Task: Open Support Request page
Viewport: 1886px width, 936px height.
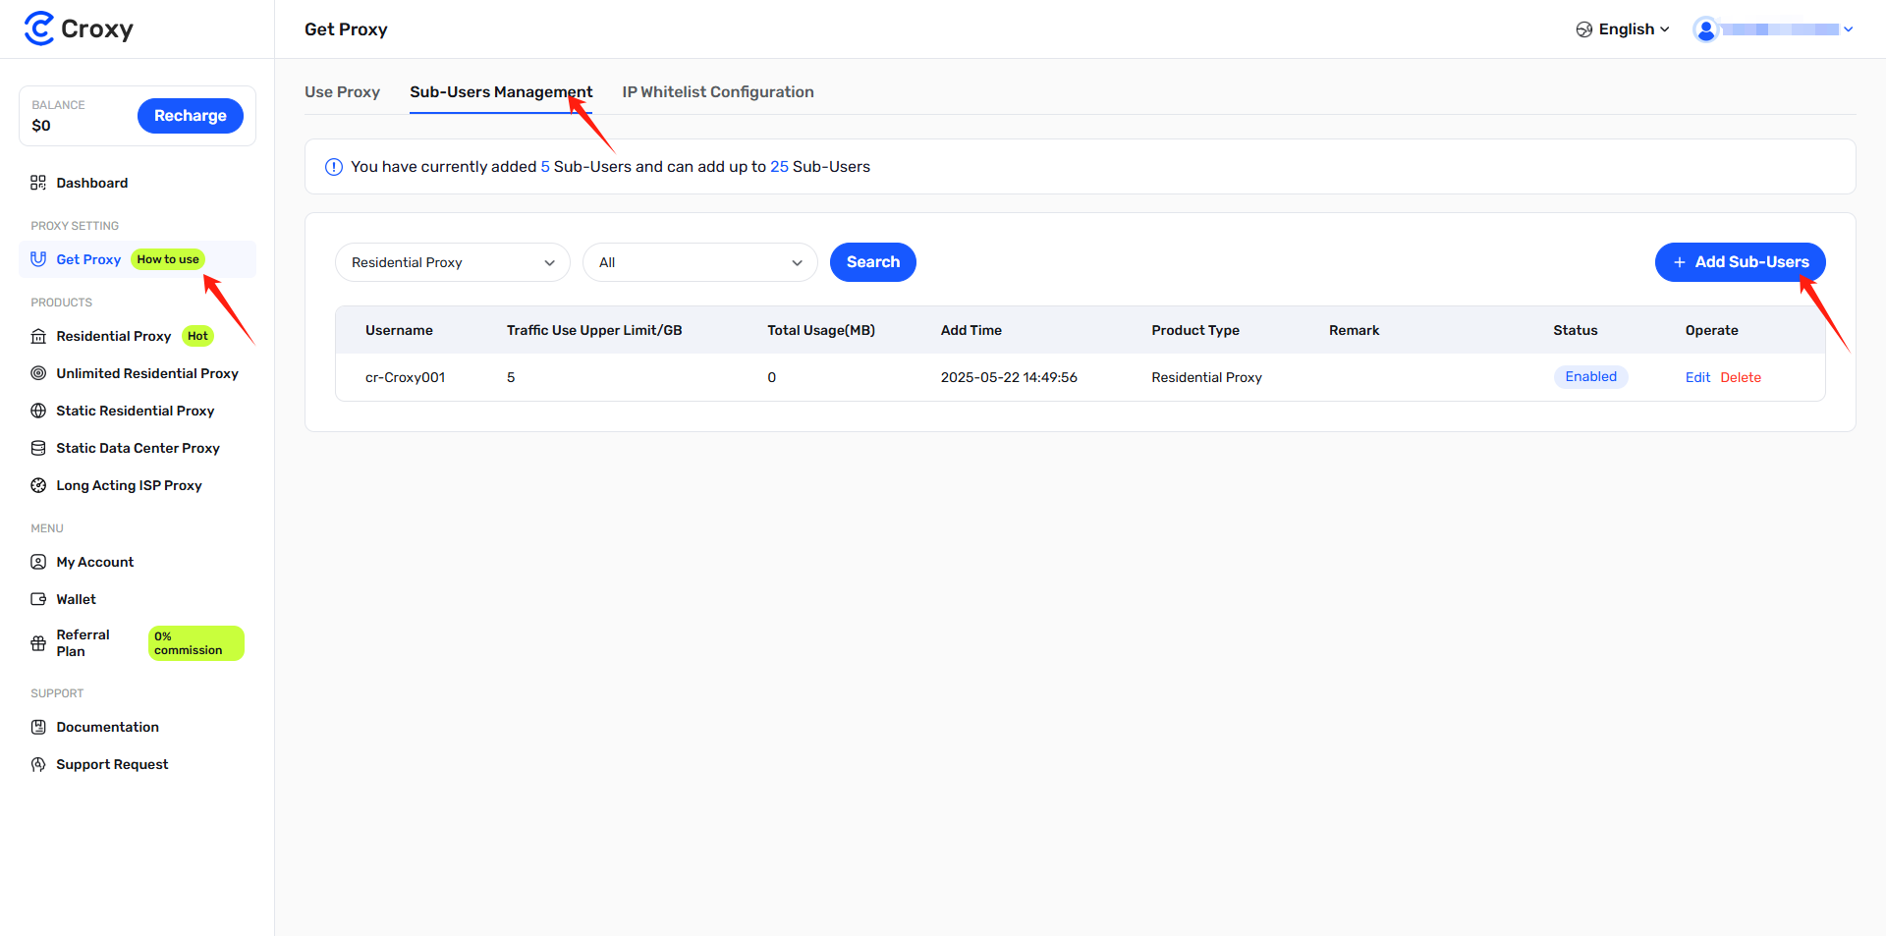Action: point(112,764)
